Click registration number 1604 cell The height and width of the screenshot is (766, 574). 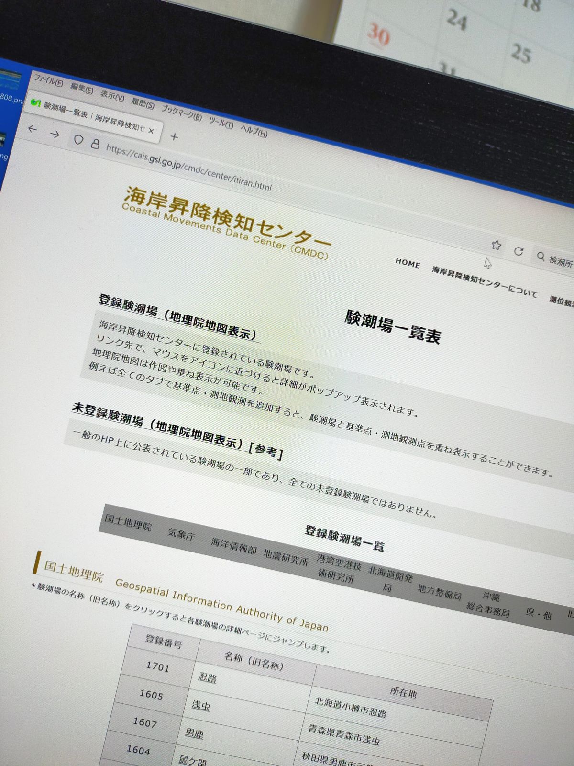(138, 749)
